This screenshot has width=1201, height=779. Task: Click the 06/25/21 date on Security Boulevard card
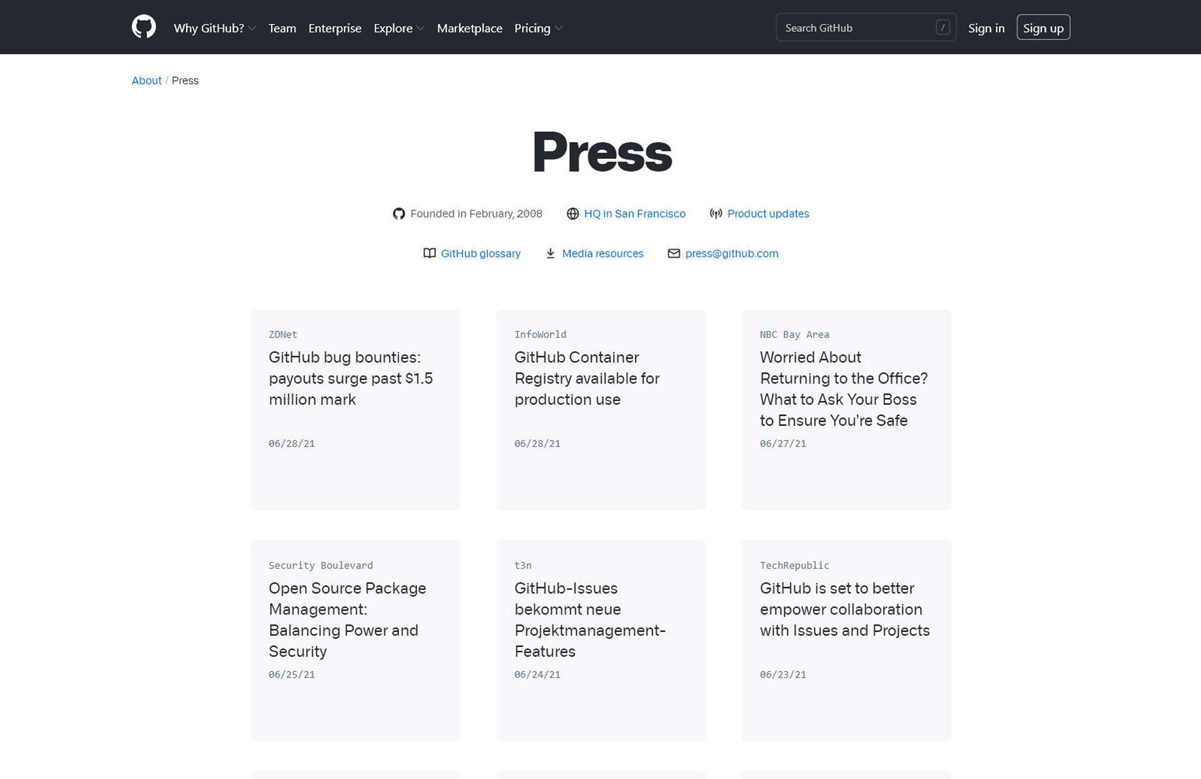tap(292, 675)
